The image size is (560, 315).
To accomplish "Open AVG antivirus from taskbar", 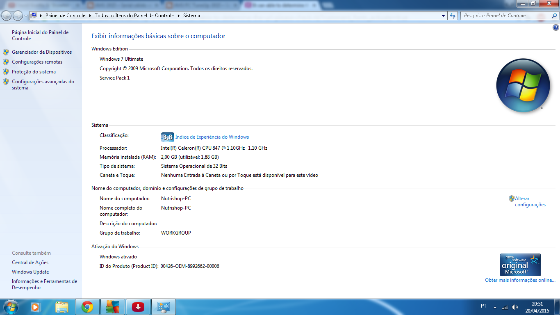I will tap(112, 307).
